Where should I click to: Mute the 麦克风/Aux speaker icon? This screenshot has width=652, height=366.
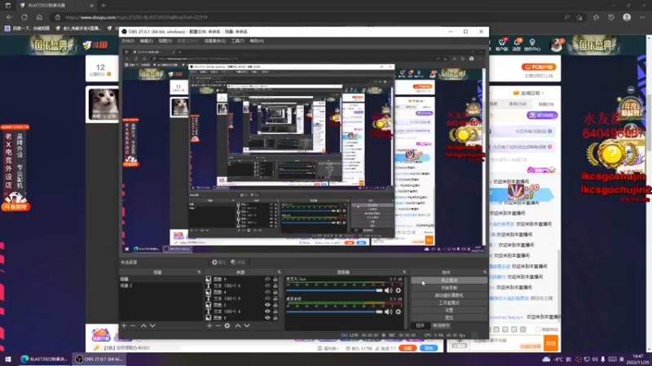tap(389, 290)
